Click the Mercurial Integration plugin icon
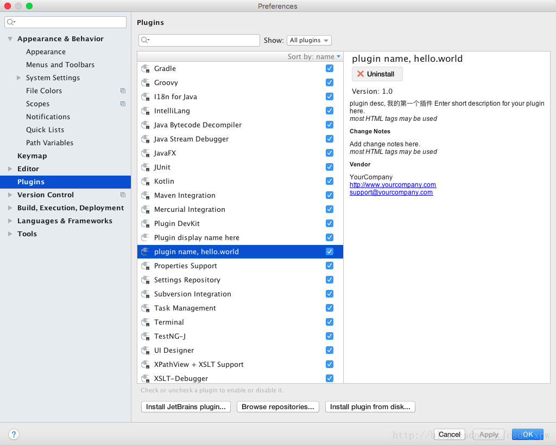 [x=146, y=210]
